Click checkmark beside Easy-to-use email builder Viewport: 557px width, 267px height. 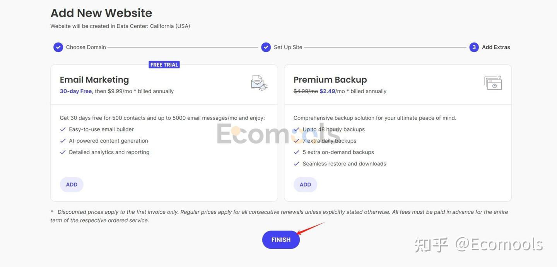pyautogui.click(x=63, y=129)
